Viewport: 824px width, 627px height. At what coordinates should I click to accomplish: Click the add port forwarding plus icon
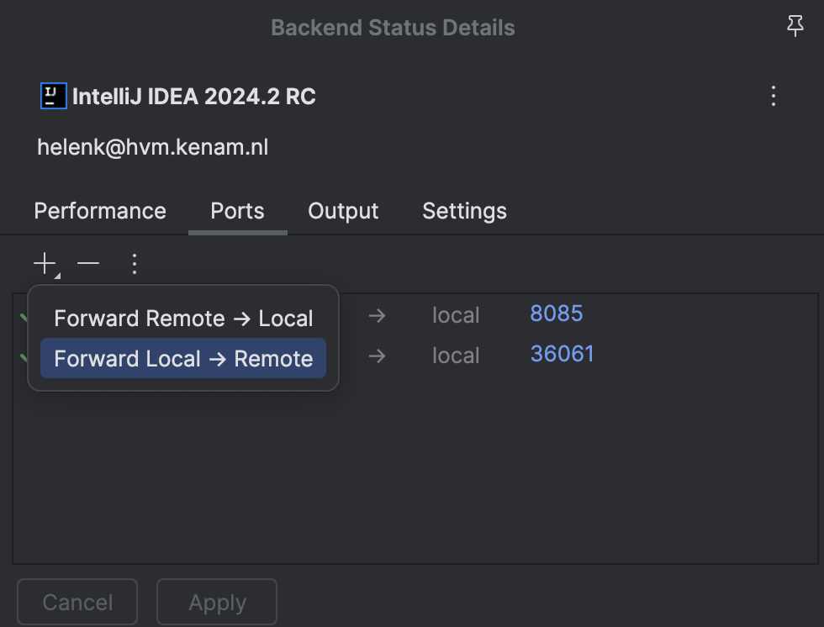(x=45, y=263)
